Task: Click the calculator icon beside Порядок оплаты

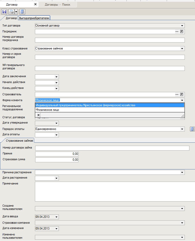Action: point(192,129)
